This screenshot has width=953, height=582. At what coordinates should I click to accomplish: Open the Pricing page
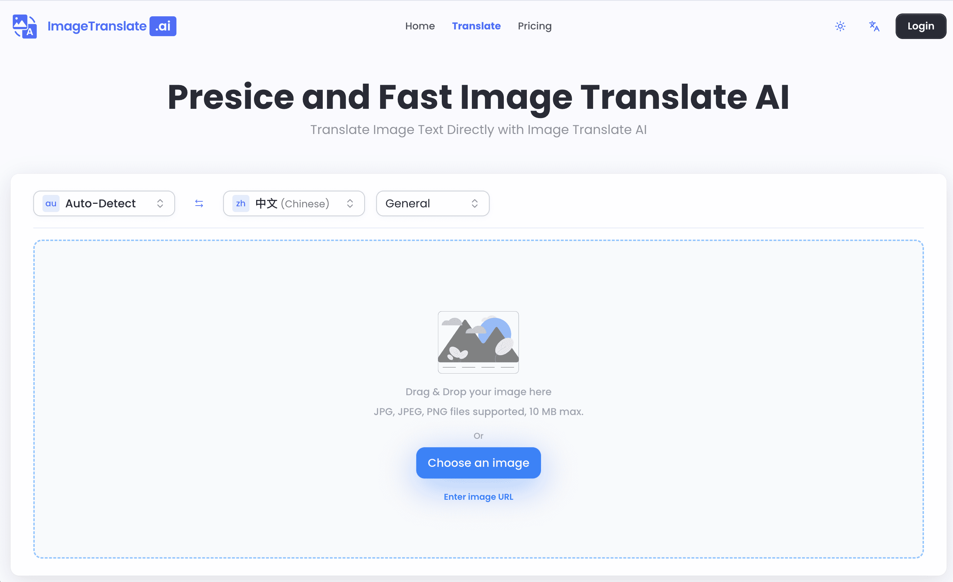[535, 26]
